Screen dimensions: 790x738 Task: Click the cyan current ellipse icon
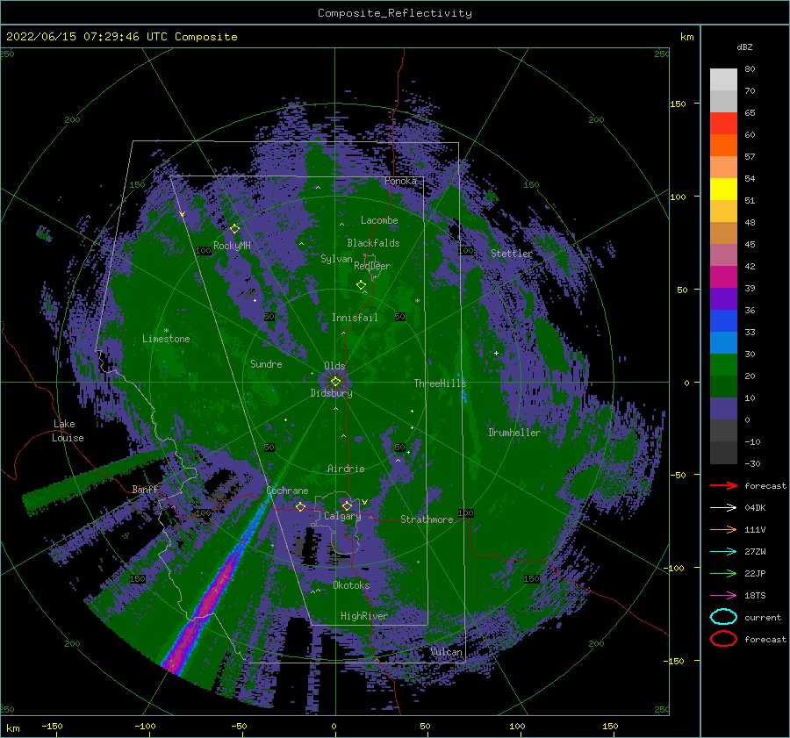[x=723, y=617]
